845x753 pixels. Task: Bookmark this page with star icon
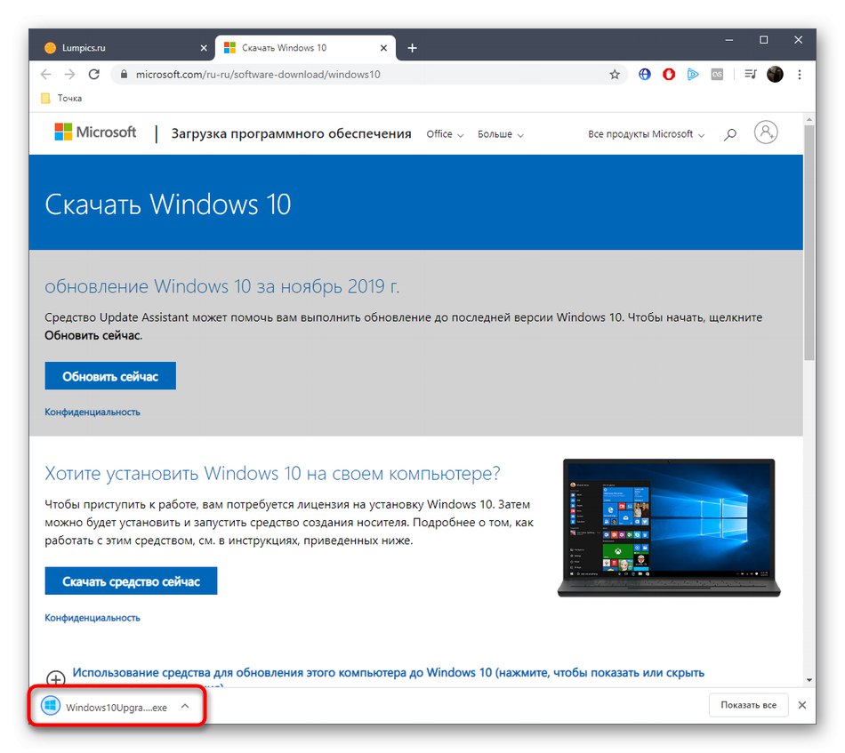(615, 75)
